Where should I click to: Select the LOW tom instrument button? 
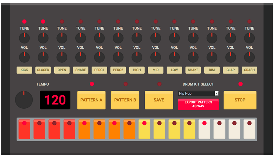(175, 70)
